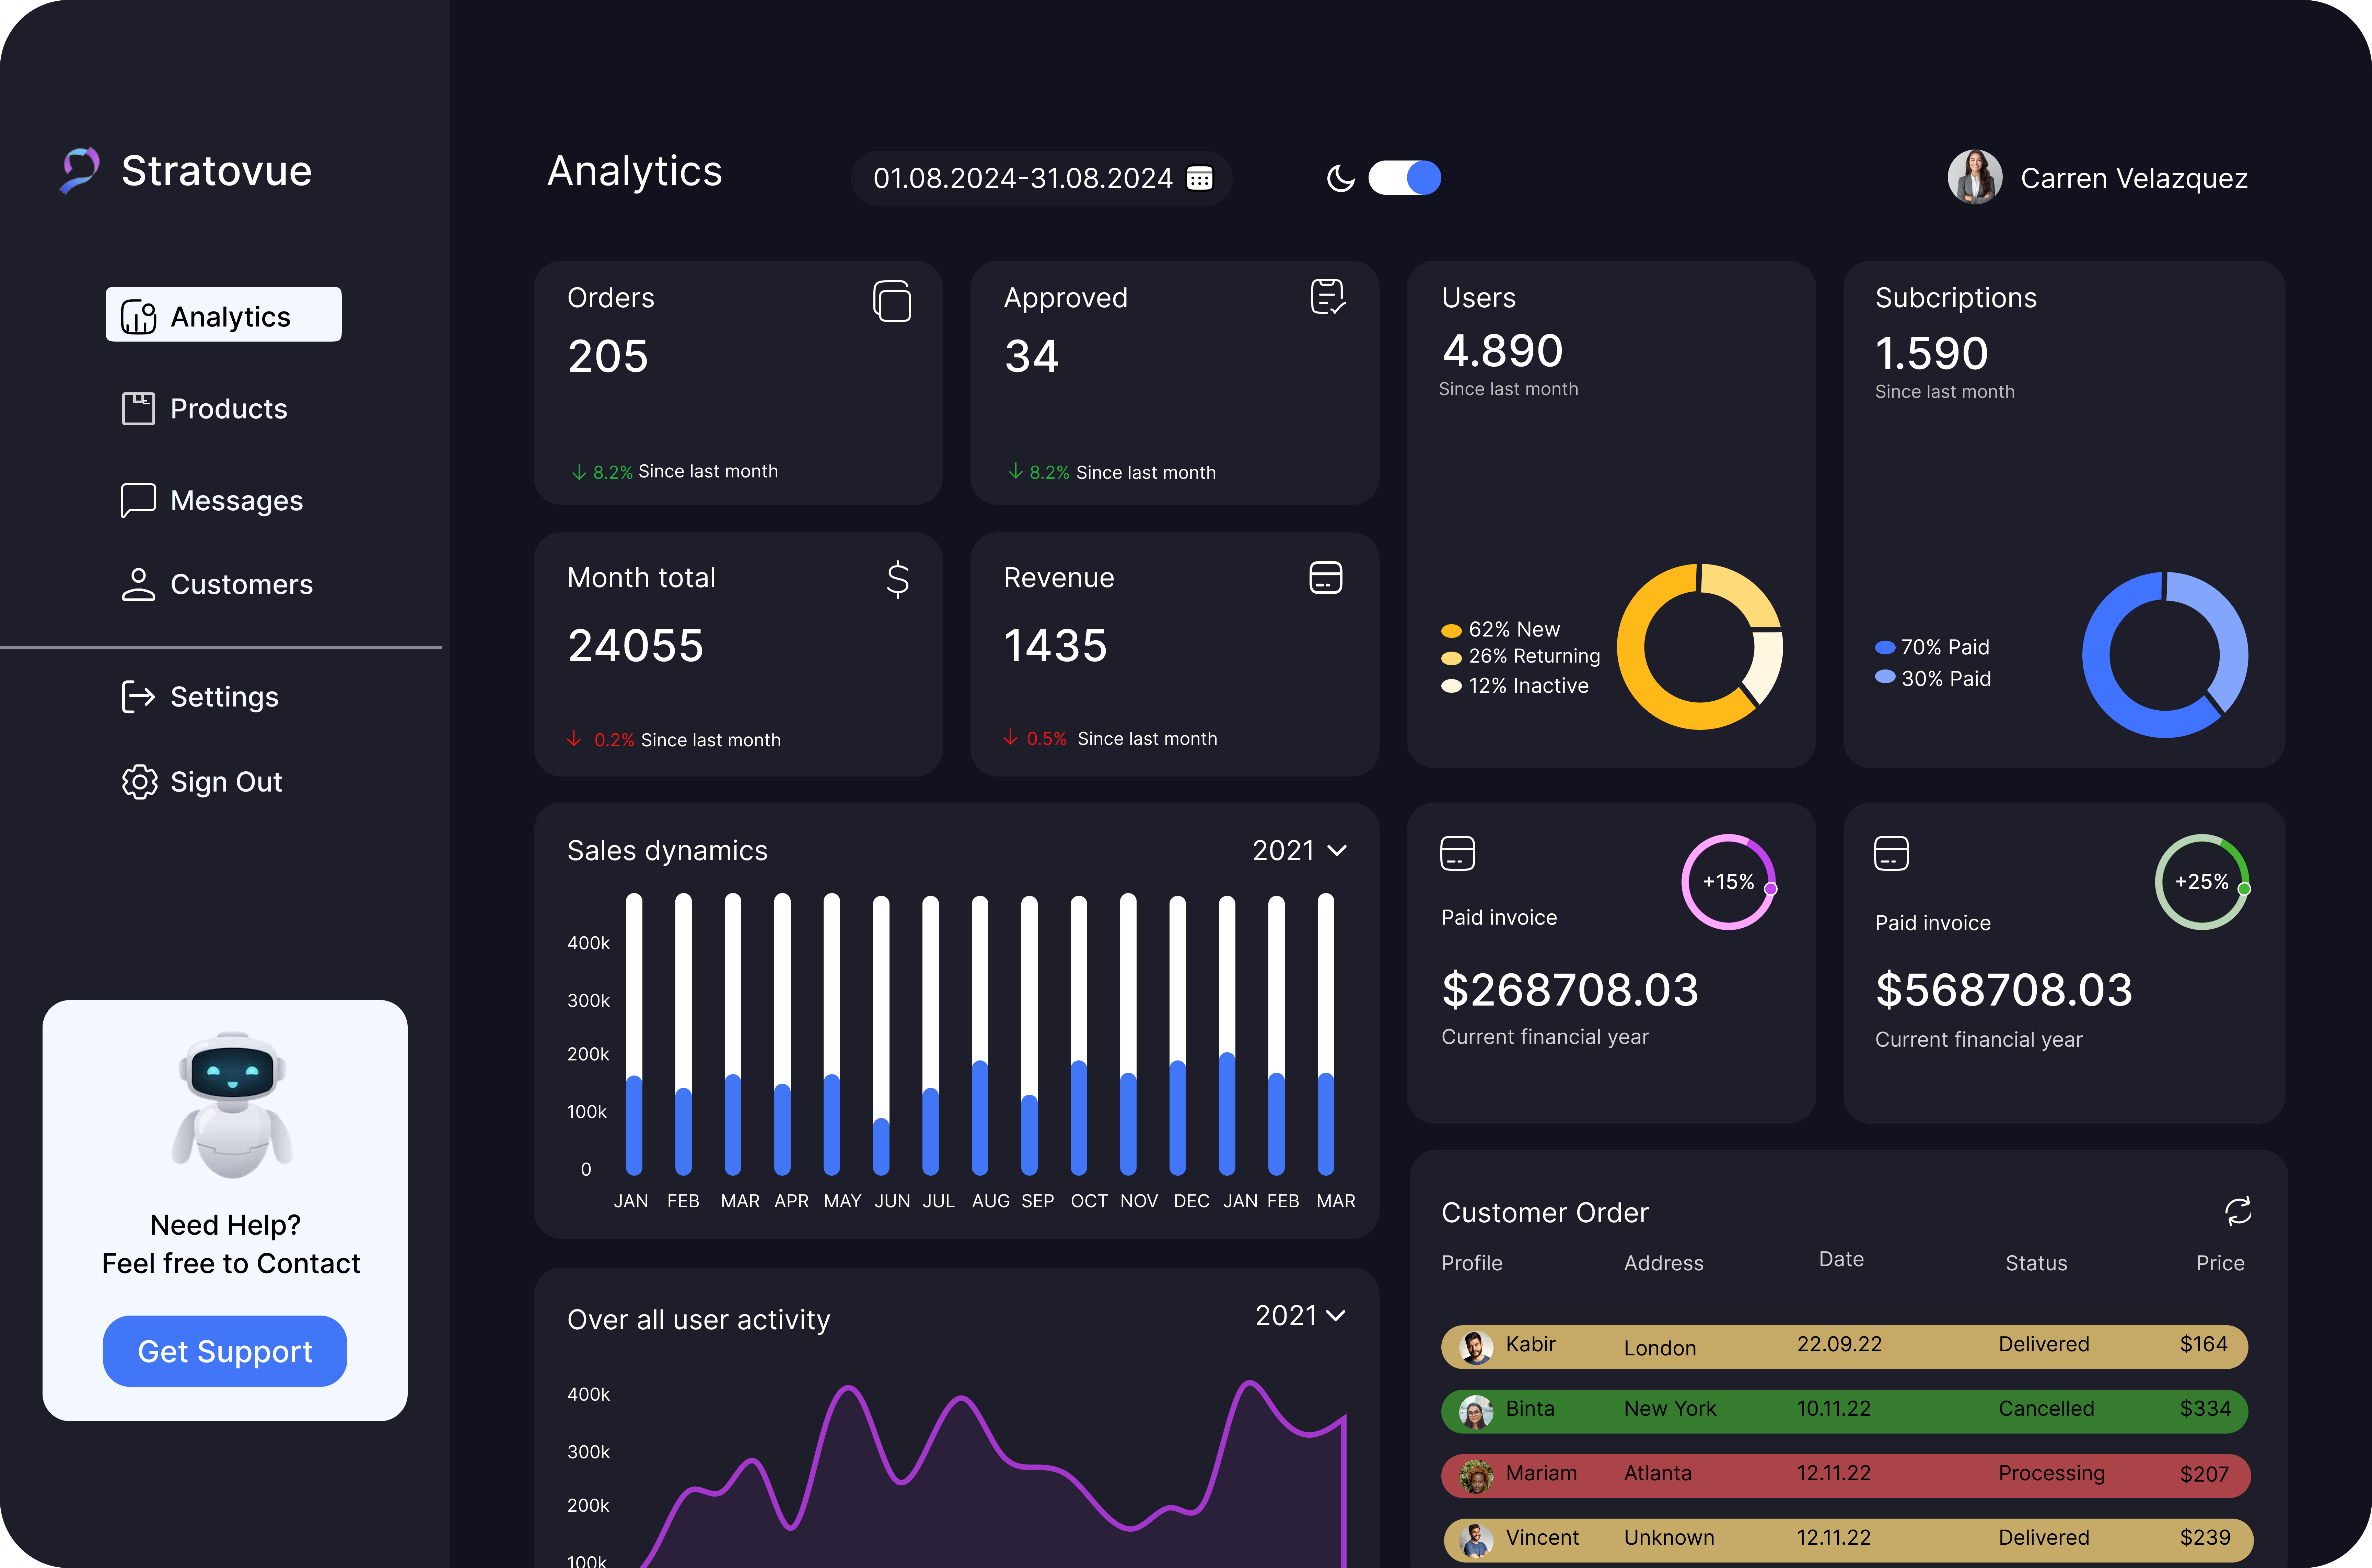The width and height of the screenshot is (2372, 1568).
Task: Click the Users count 4.890
Action: pos(1502,350)
